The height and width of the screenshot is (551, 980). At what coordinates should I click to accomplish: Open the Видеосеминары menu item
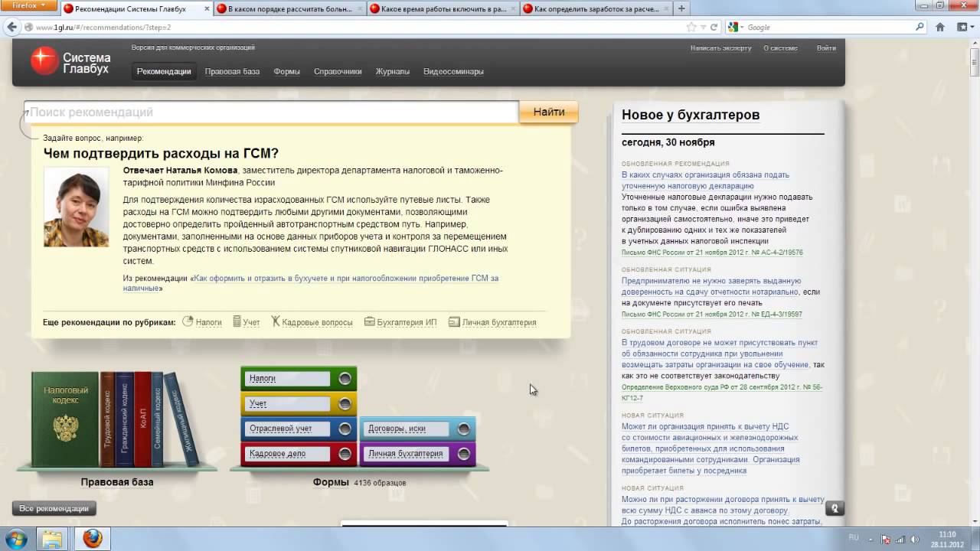[x=453, y=71]
